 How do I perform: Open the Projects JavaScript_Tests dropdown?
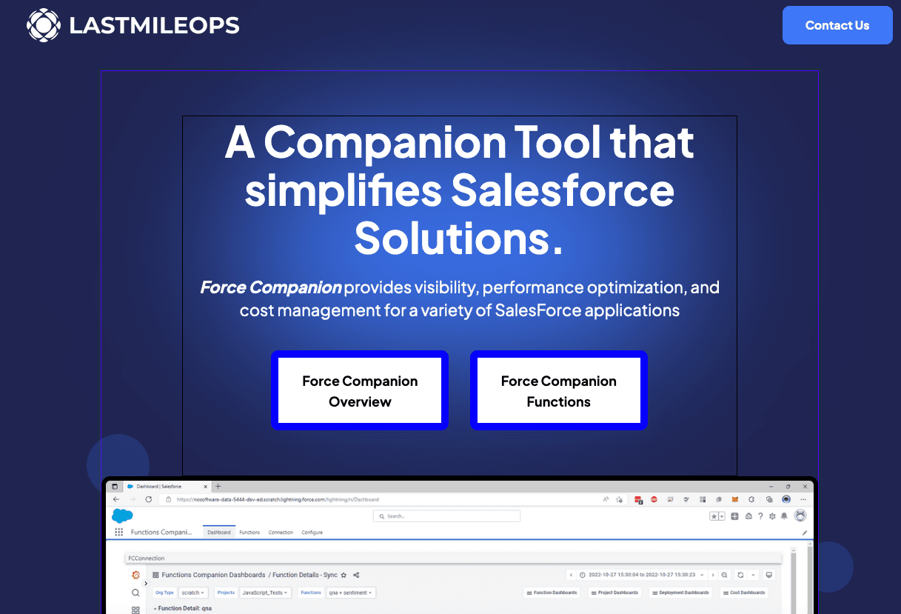(x=265, y=593)
